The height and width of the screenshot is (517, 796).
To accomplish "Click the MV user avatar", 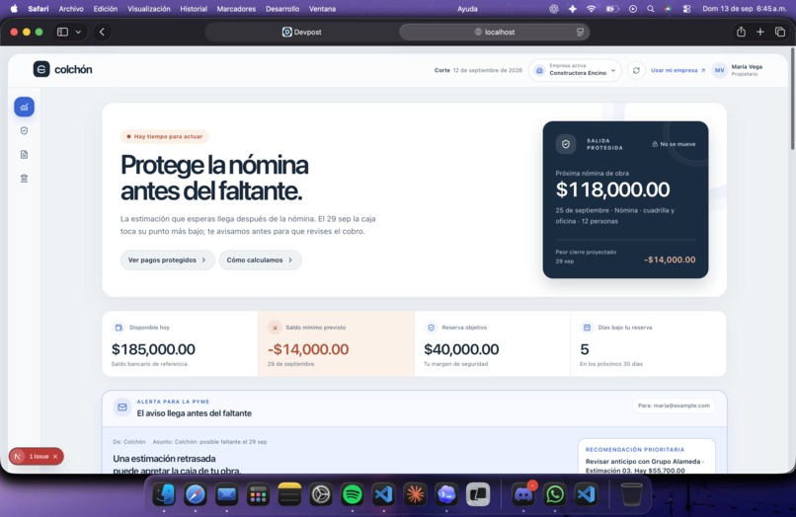I will coord(719,70).
